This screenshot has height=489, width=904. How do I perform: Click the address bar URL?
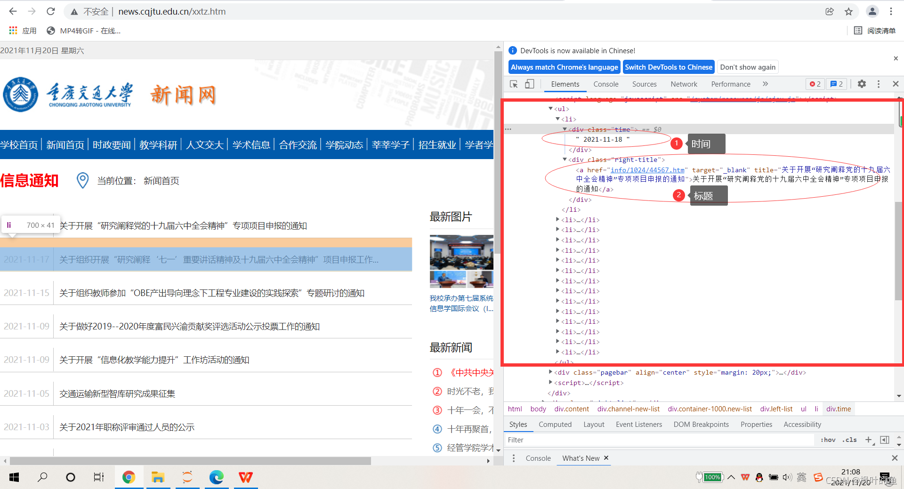[172, 11]
